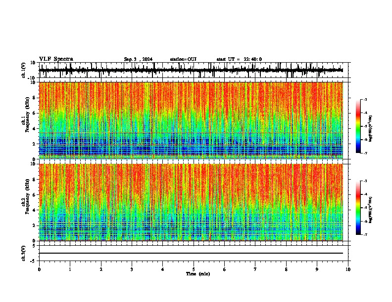The image size is (392, 302).
Task: Click the "start UT = 22:40: 0" label
Action: pyautogui.click(x=239, y=59)
